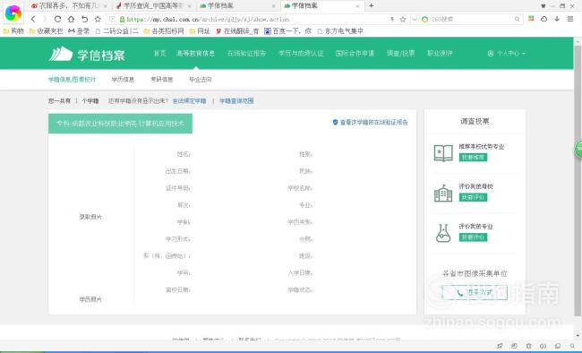Click the 联系方式 phone button
582x353 pixels.
475,293
